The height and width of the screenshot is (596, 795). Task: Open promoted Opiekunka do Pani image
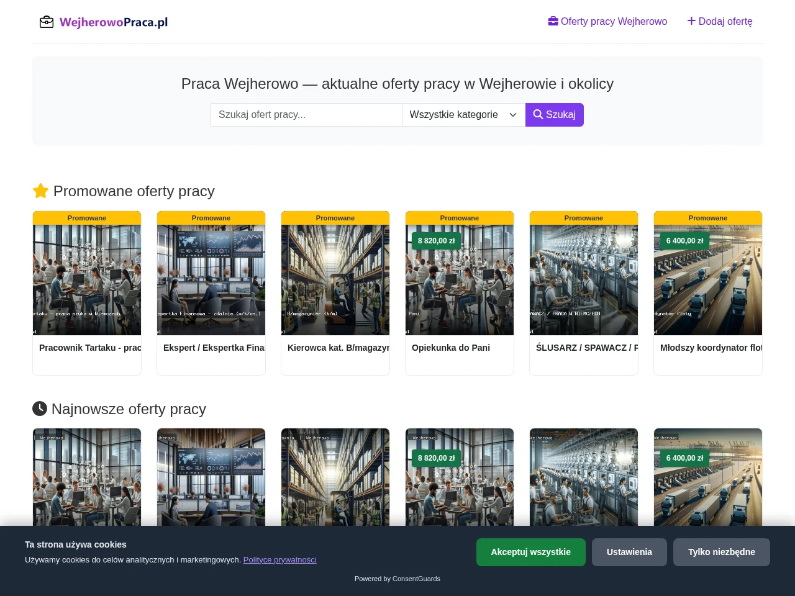pyautogui.click(x=460, y=280)
